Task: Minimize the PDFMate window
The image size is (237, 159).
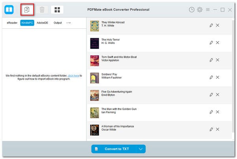Action: [215, 9]
